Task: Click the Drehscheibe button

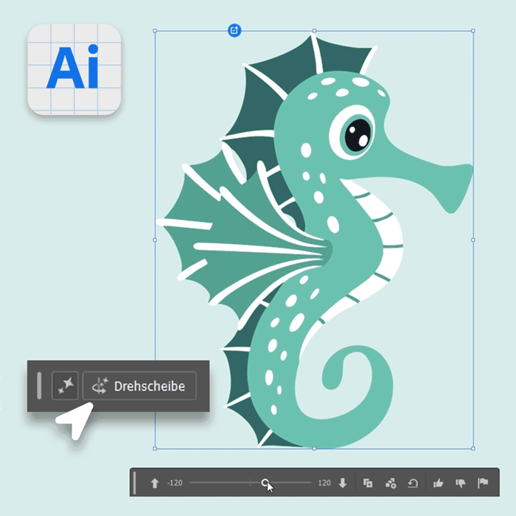Action: tap(139, 386)
